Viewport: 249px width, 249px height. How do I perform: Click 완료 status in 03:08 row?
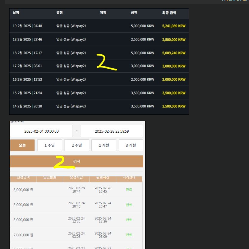[x=129, y=235]
